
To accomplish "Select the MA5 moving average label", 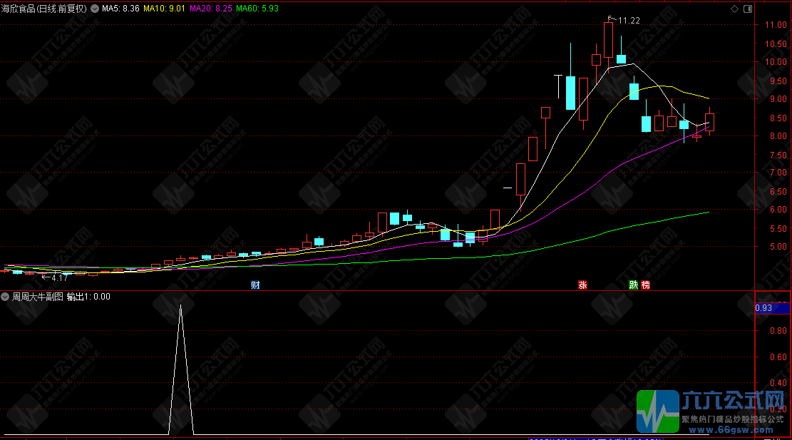I will [120, 9].
